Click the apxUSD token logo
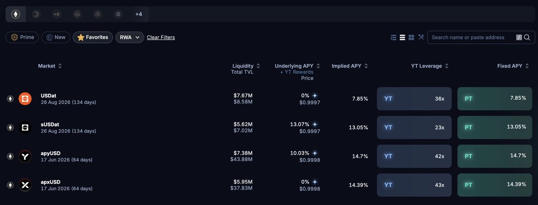This screenshot has height=205, width=538. tap(25, 185)
